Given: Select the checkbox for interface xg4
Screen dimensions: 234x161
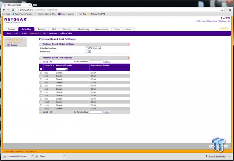Looking at the screenshot, I should coord(41,83).
